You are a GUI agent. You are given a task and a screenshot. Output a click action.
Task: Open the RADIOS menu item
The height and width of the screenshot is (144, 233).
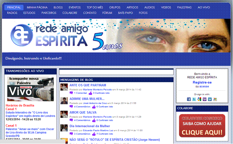click(12, 13)
